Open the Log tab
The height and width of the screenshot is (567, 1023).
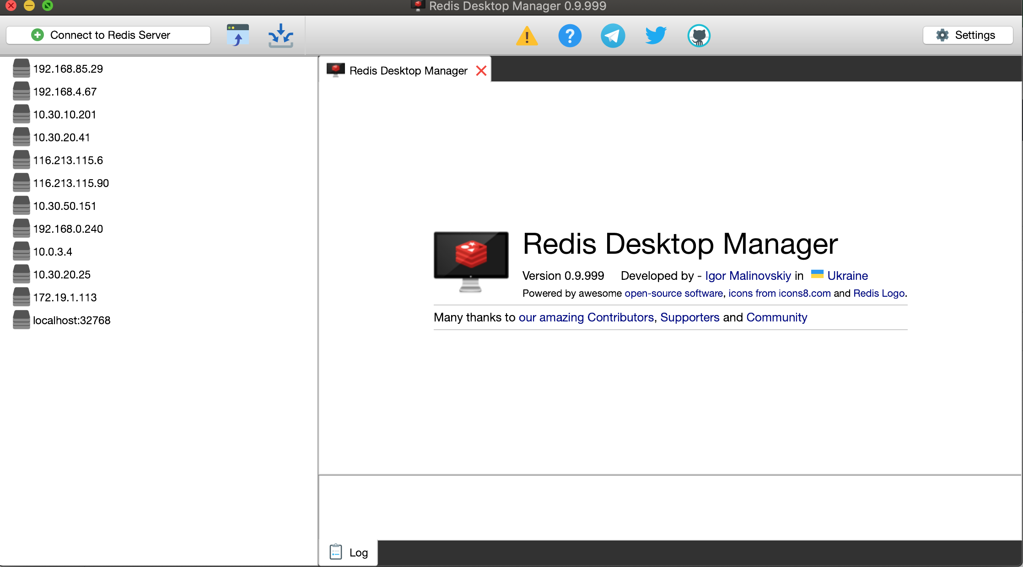point(349,552)
